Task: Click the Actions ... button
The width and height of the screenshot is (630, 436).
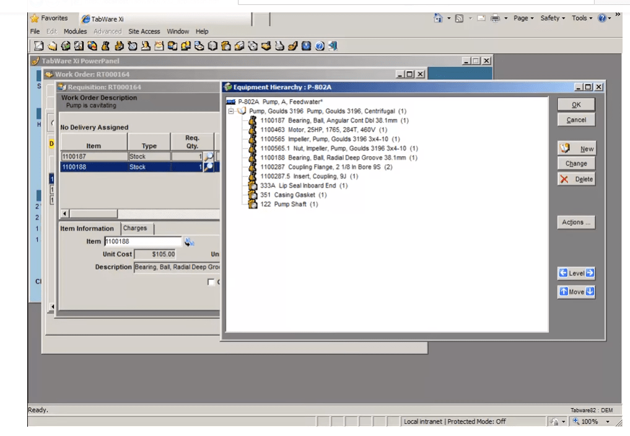Action: click(576, 222)
